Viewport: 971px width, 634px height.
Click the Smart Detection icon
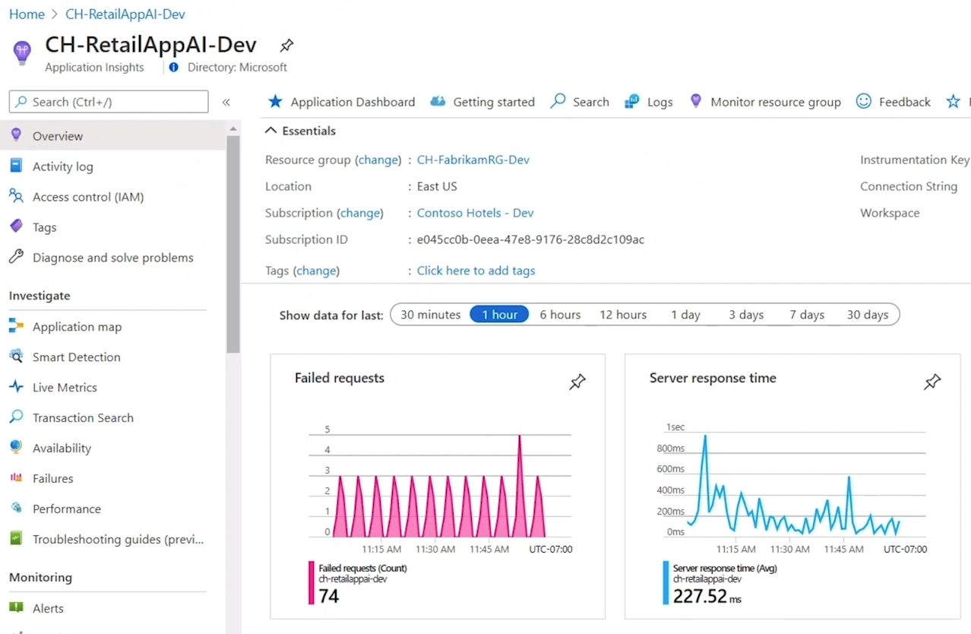[x=16, y=357]
